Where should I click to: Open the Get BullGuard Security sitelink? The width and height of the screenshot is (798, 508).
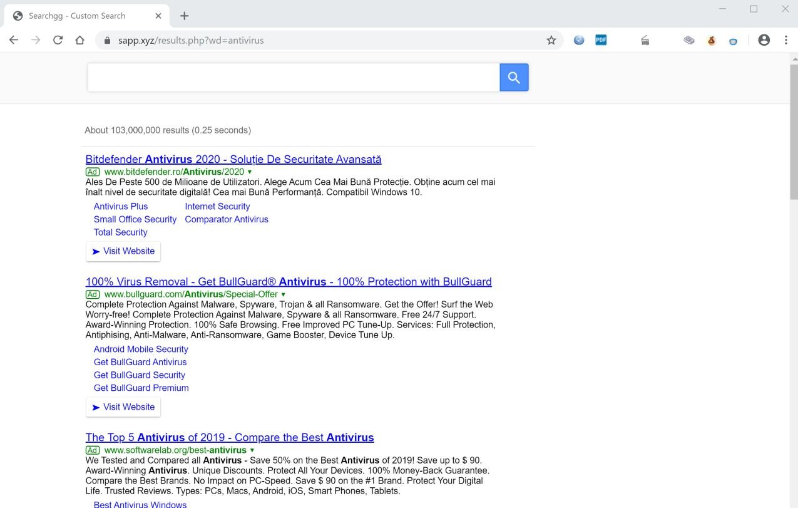(x=140, y=375)
